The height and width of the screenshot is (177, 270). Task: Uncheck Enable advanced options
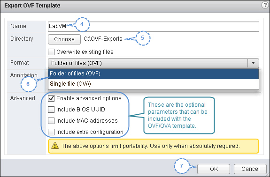[x=51, y=98]
